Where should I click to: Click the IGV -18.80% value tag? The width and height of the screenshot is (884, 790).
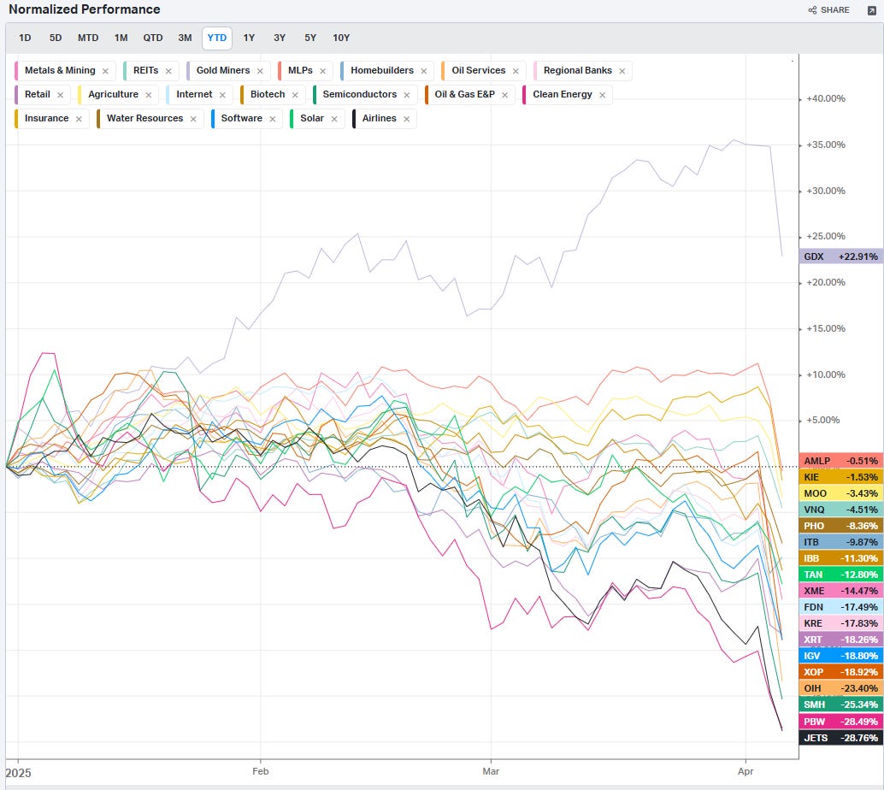click(x=840, y=656)
